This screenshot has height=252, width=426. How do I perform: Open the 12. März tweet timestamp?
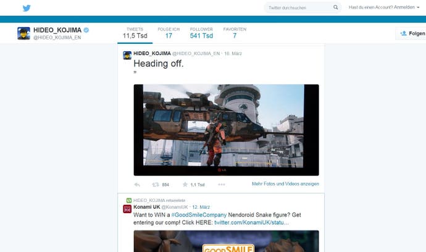coord(201,207)
